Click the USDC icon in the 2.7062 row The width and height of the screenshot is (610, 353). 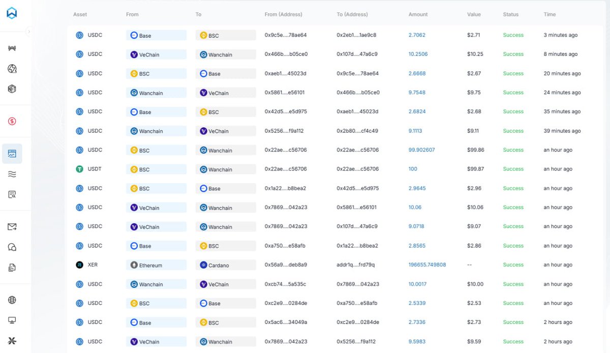coord(79,35)
